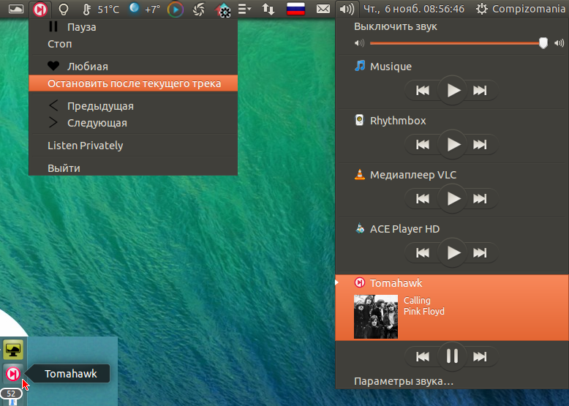Open Медиаплеер VLC from sound menu
Image resolution: width=569 pixels, height=406 pixels.
452,175
